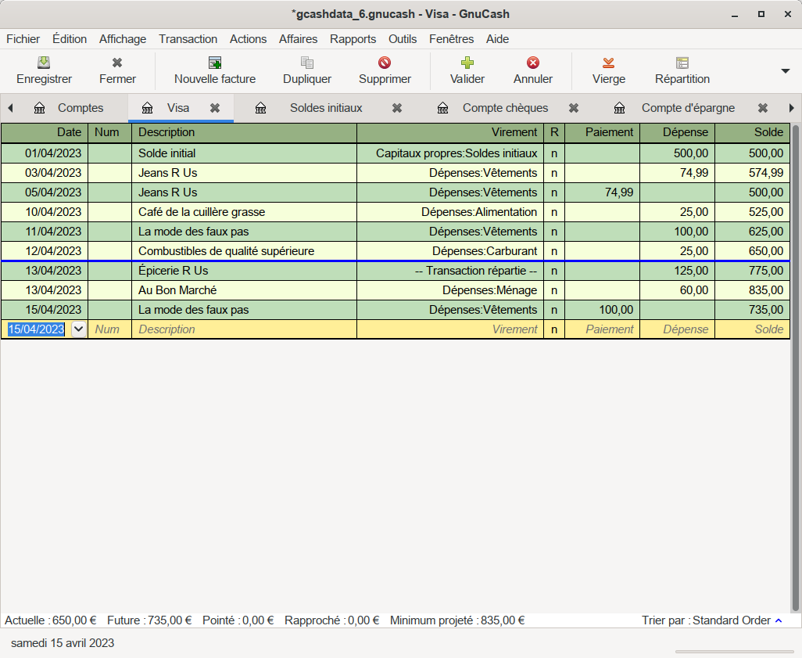The image size is (802, 658).
Task: Switch to the Compte chèques tab
Action: click(505, 108)
